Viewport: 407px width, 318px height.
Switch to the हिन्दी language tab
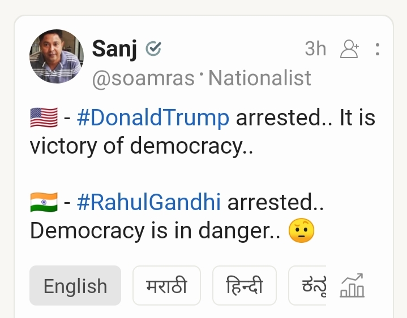click(x=245, y=286)
